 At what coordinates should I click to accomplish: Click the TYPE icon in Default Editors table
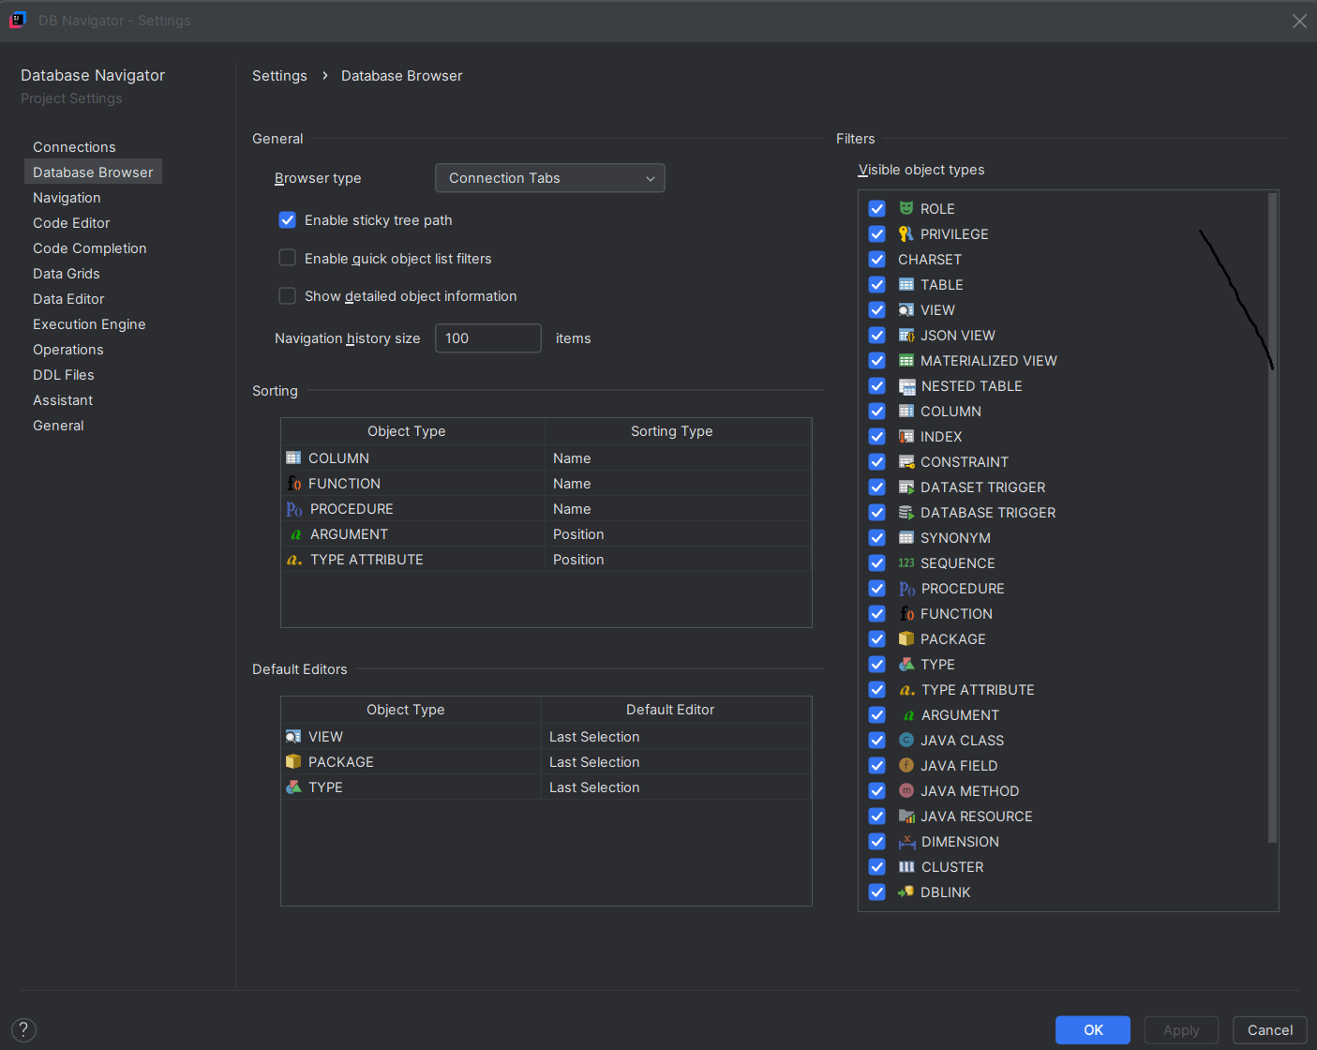[x=293, y=787]
